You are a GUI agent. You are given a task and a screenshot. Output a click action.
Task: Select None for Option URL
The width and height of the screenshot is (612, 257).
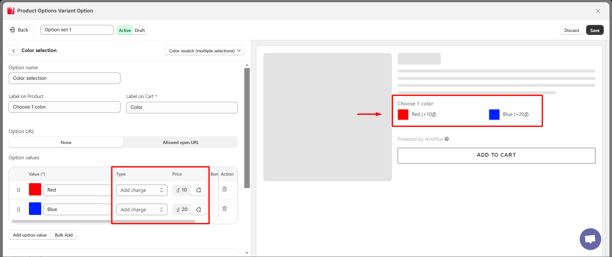(66, 142)
